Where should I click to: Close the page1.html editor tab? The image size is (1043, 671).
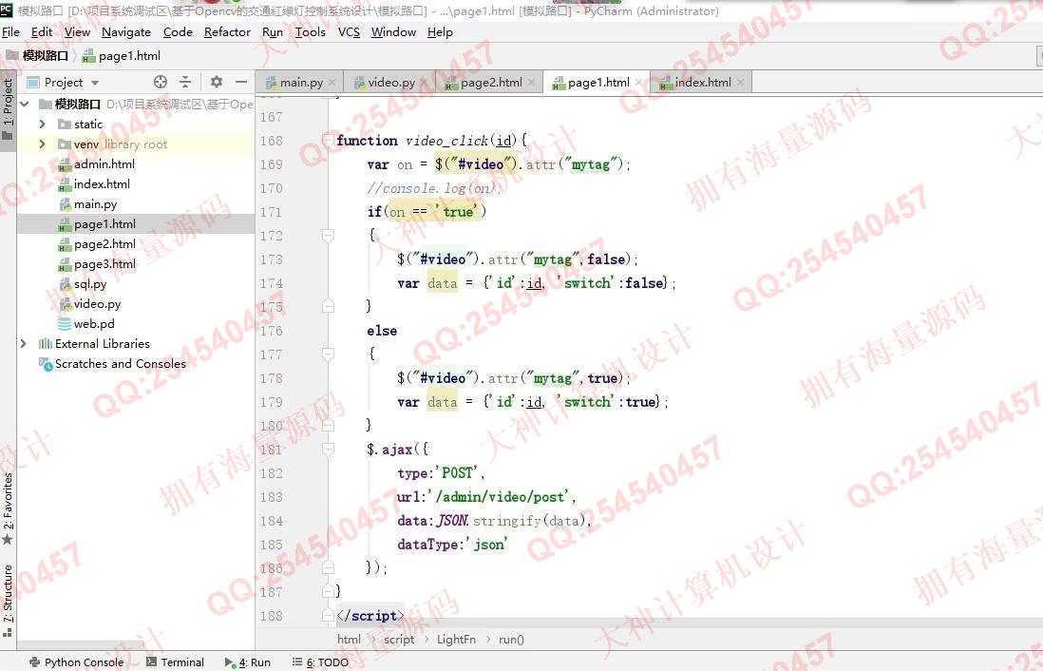638,83
